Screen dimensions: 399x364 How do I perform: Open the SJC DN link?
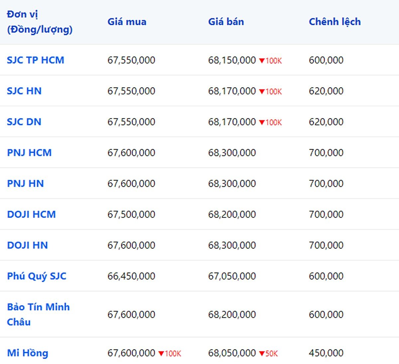tap(24, 122)
